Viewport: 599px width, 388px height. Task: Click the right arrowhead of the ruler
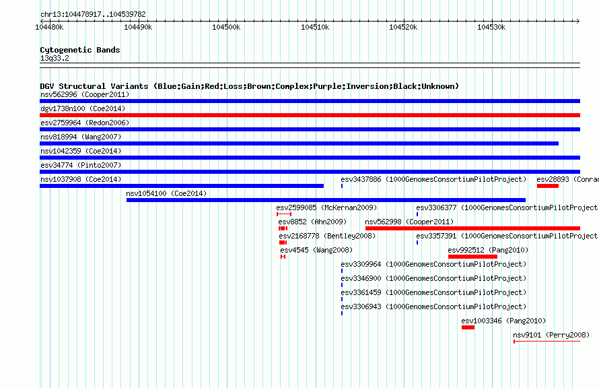pyautogui.click(x=577, y=21)
